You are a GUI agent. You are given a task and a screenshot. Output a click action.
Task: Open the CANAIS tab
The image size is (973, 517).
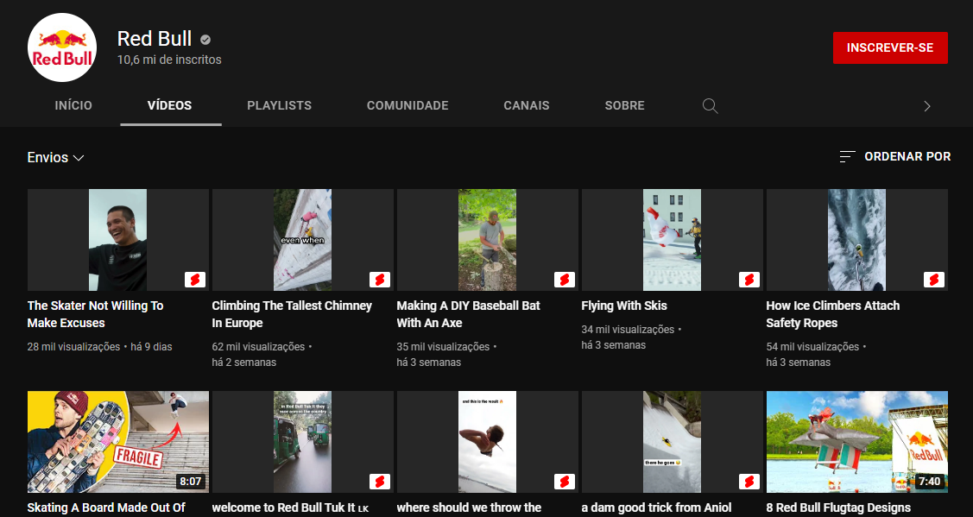point(527,105)
